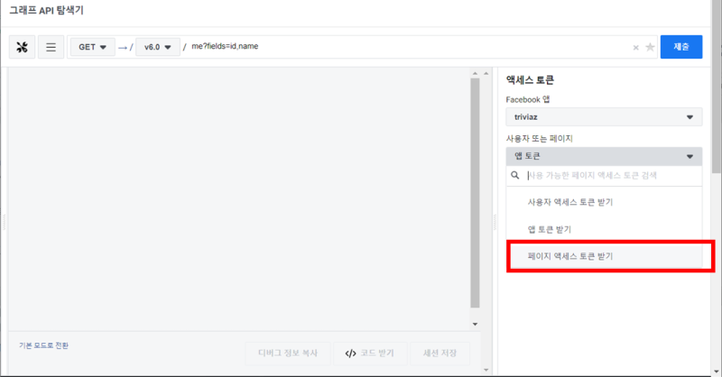
Task: Open the v6.0 version dropdown
Action: pyautogui.click(x=157, y=47)
